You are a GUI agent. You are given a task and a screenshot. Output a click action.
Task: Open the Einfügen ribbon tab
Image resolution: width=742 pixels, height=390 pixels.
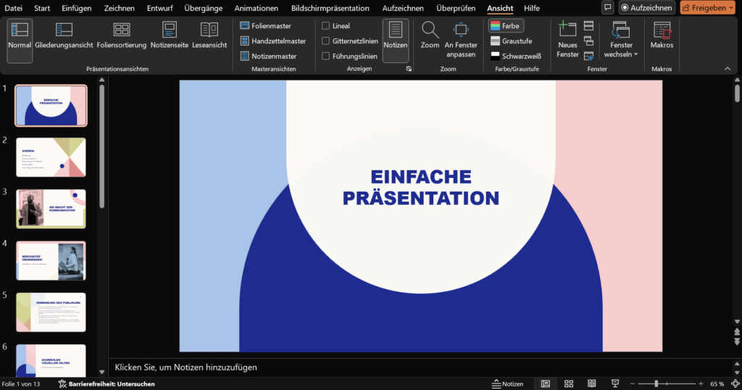point(77,8)
